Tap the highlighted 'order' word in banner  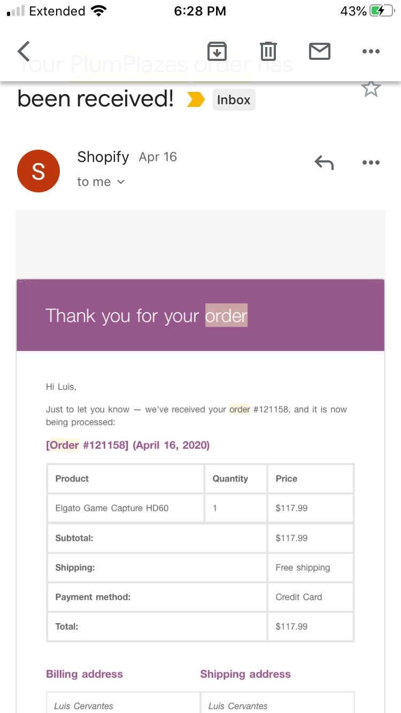226,315
